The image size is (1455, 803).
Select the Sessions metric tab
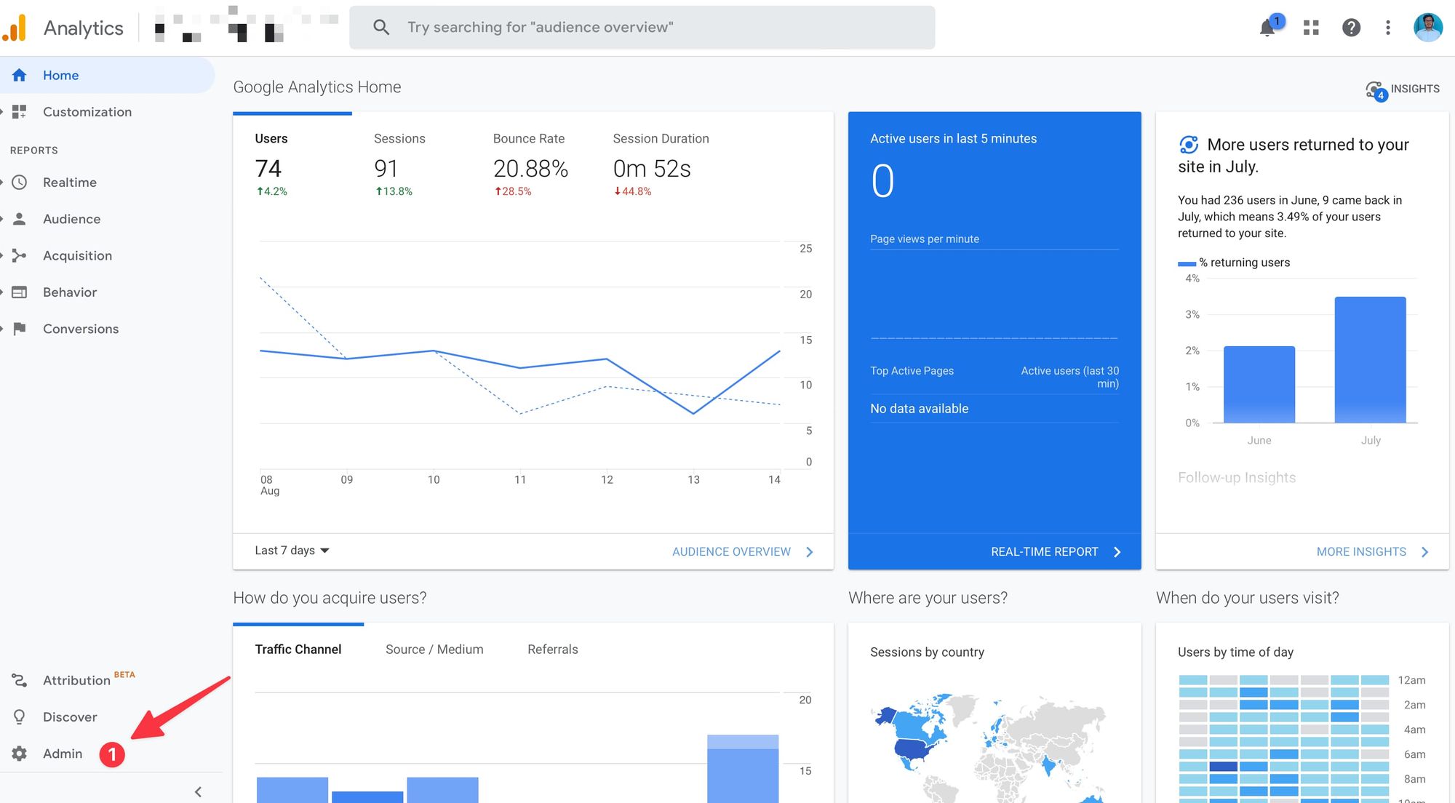pos(399,166)
